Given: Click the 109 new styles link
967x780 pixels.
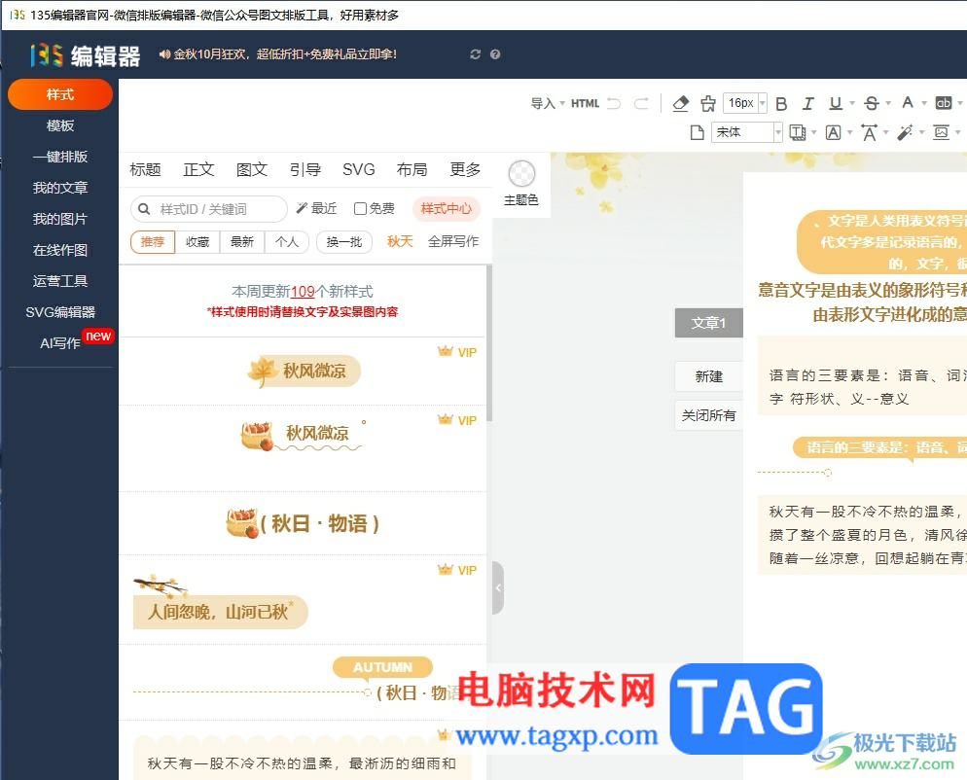Looking at the screenshot, I should click(x=303, y=292).
